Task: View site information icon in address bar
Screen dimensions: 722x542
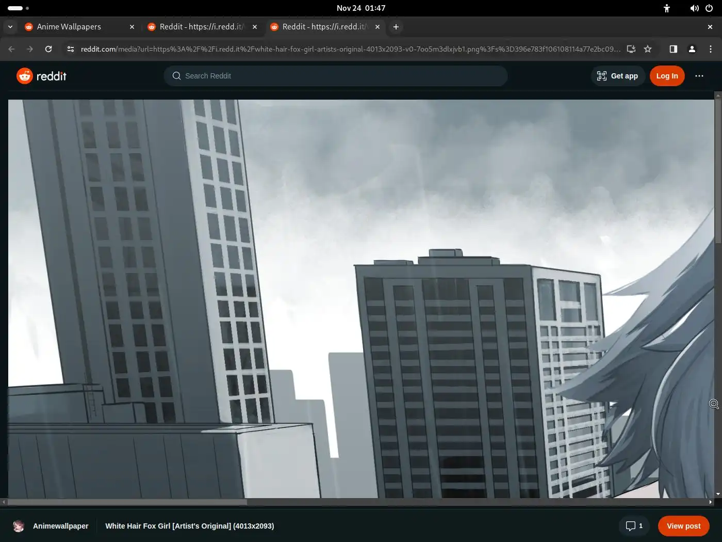Action: 71,49
